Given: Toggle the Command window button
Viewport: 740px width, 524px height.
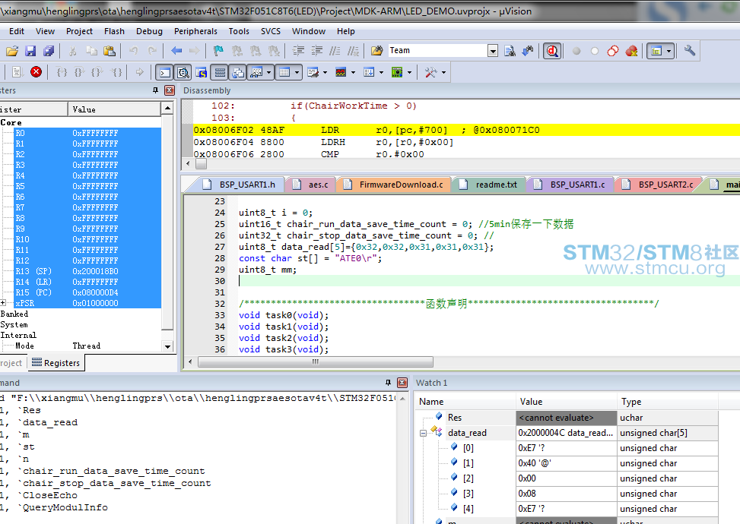Looking at the screenshot, I should (165, 73).
